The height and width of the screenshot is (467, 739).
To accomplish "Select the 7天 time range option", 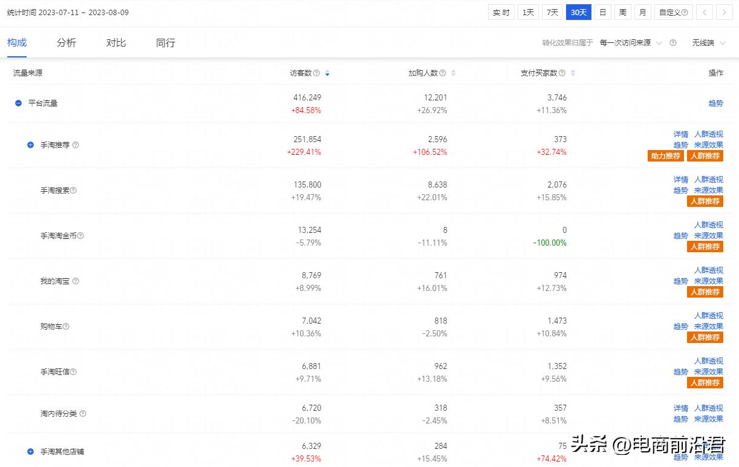I will click(x=551, y=13).
